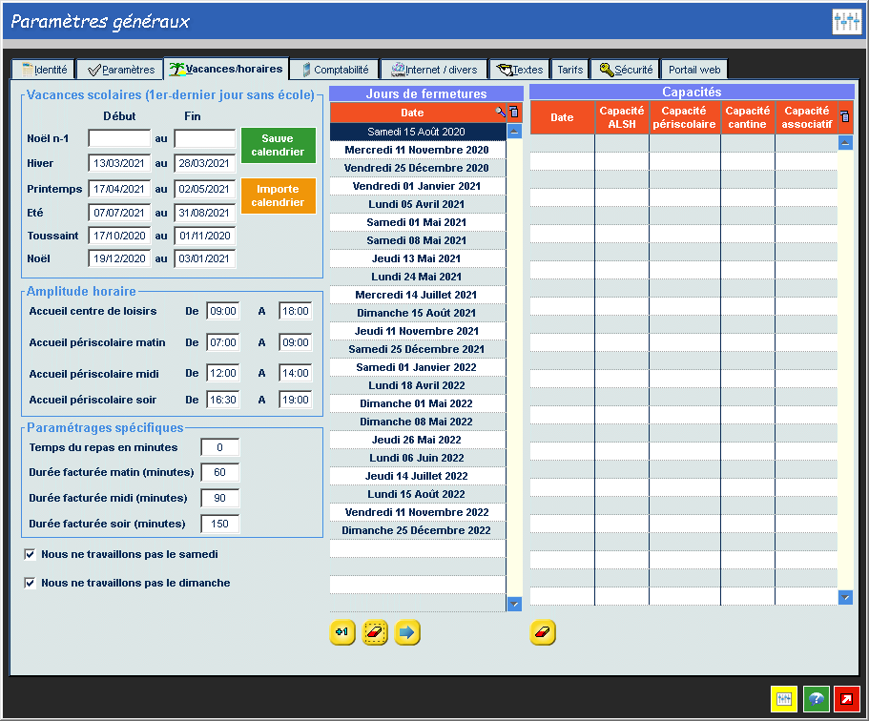Viewport: 869px width, 721px height.
Task: Select the Lundi 05 Avril 2021 row
Action: pos(418,204)
